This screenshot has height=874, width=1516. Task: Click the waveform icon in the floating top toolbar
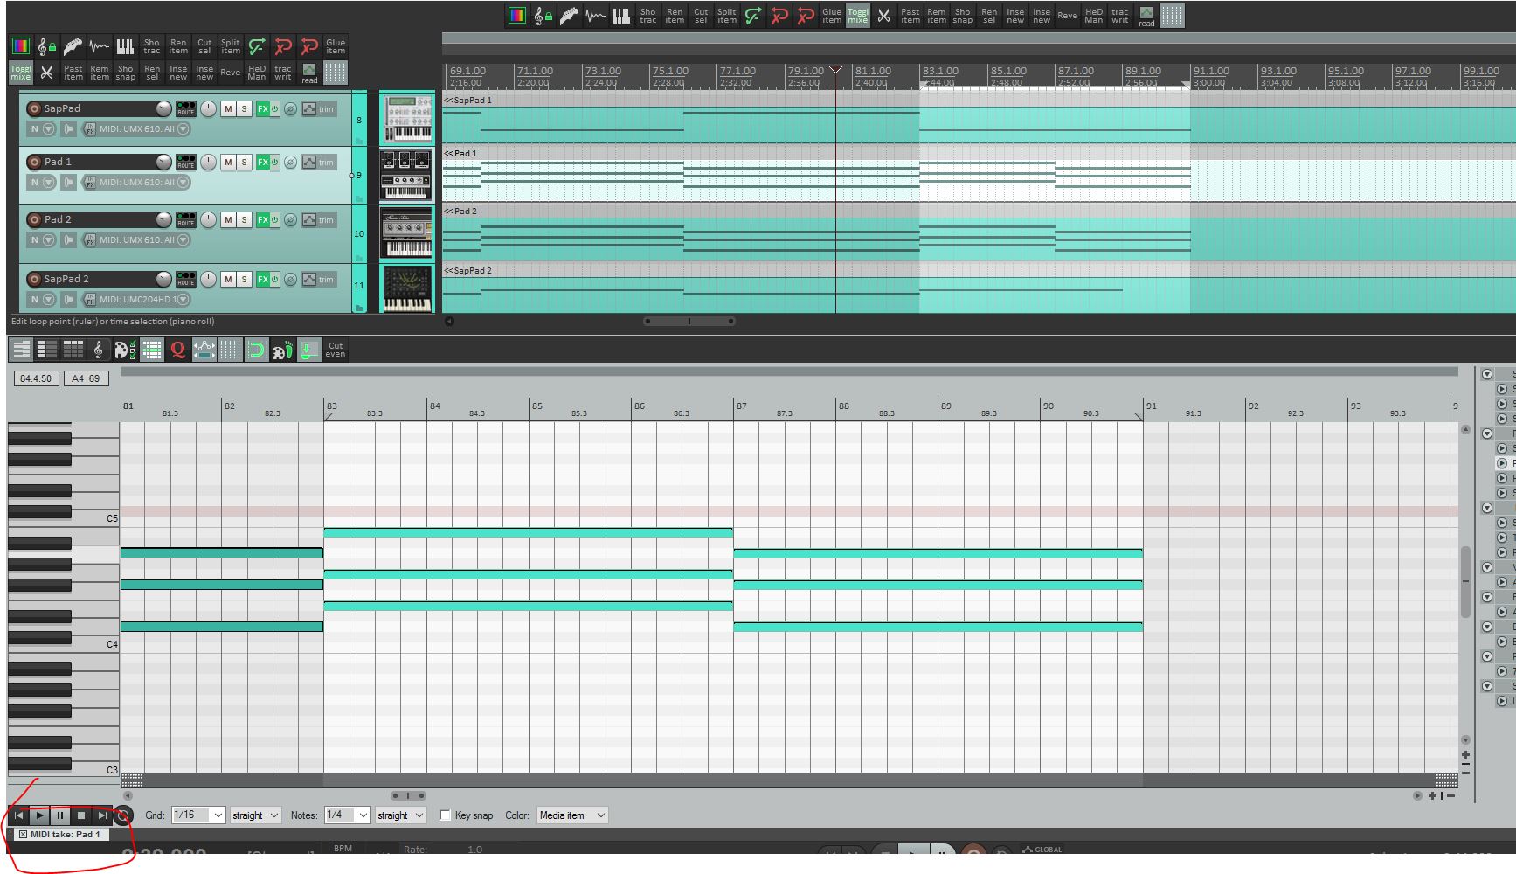point(596,16)
